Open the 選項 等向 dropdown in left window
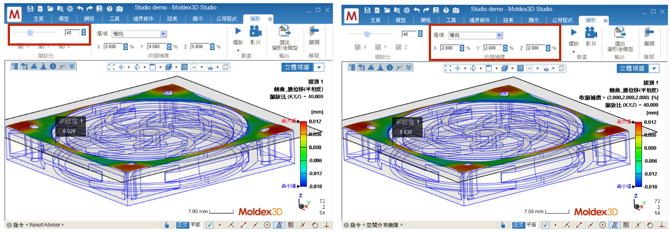This screenshot has height=232, width=670. [x=163, y=34]
